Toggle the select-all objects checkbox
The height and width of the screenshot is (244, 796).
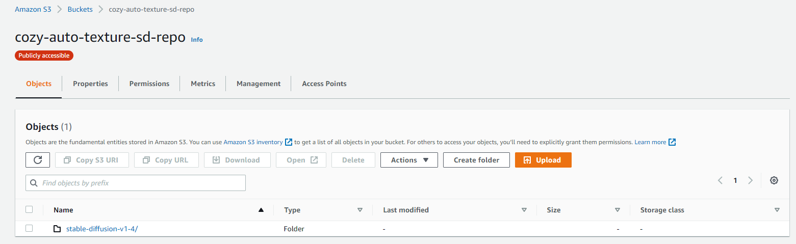pos(29,209)
